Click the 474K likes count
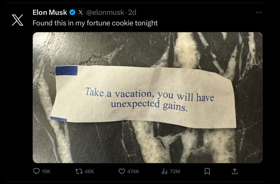 133,171
